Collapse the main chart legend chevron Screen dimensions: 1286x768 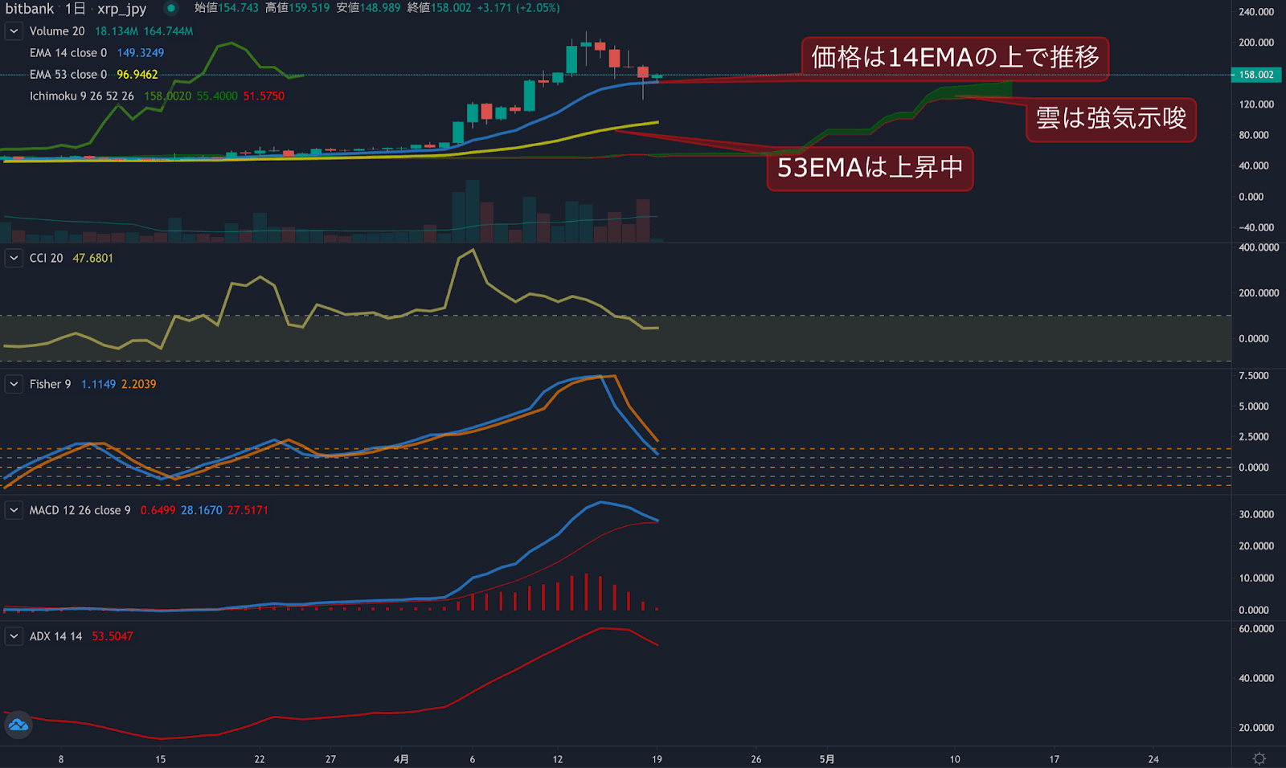13,31
